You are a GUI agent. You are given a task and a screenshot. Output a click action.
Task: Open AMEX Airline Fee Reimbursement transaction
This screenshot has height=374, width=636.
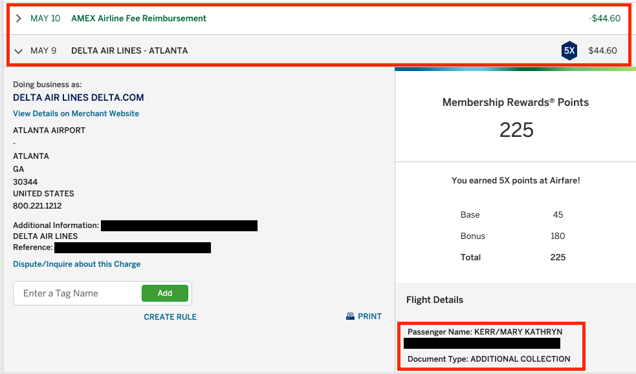click(138, 19)
